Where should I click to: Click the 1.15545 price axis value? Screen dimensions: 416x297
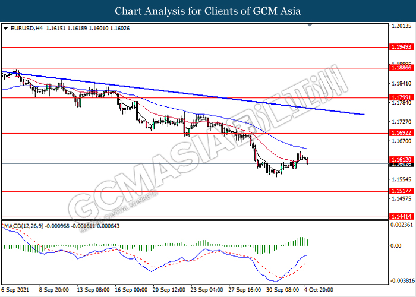coord(401,179)
